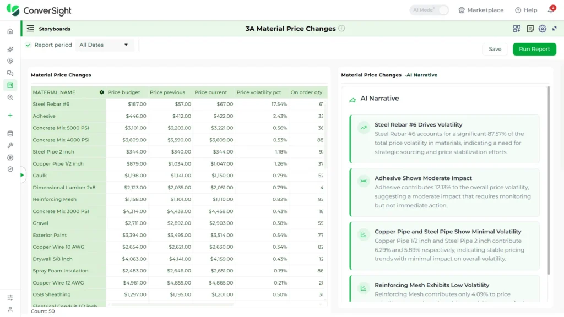Screen dimensions: 564x317
Task: Toggle the Report period checkmark
Action: [28, 45]
